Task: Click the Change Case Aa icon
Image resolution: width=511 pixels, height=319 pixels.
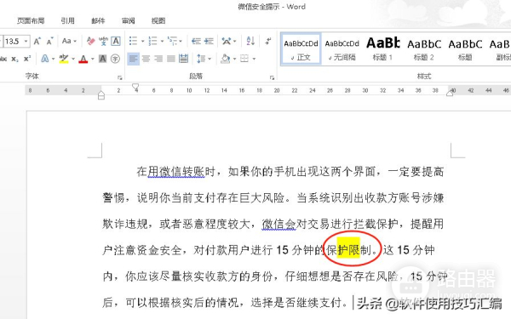Action: pyautogui.click(x=66, y=41)
